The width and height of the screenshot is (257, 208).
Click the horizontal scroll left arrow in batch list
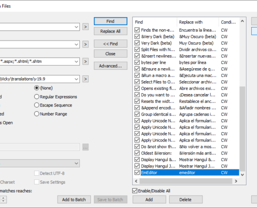136,181
